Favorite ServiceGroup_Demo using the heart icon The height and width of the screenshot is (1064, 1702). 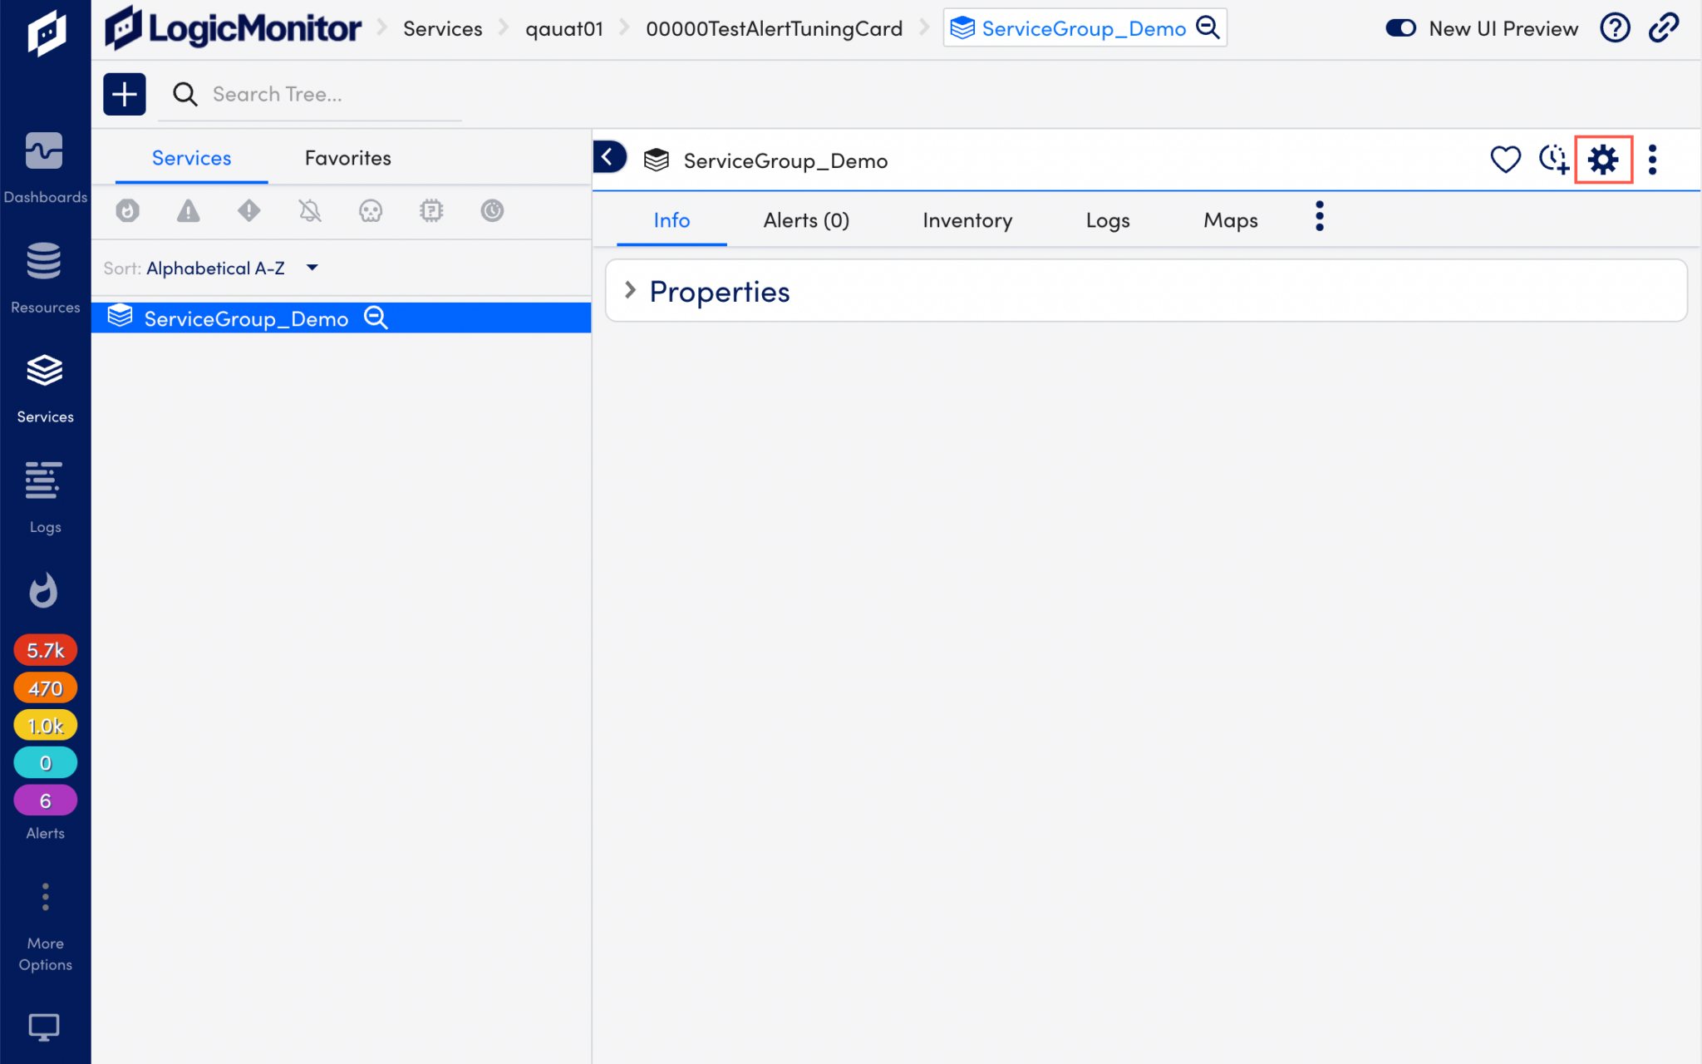tap(1504, 160)
